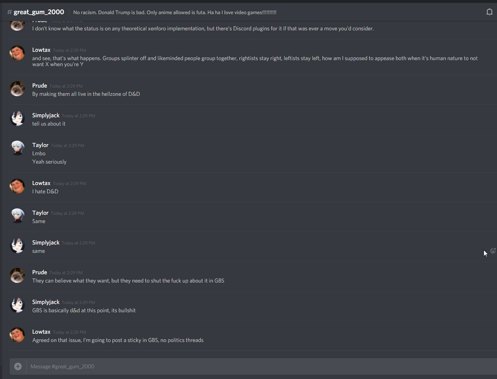This screenshot has width=497, height=379.
Task: Select the message "Agreed on that issue"
Action: click(x=117, y=340)
